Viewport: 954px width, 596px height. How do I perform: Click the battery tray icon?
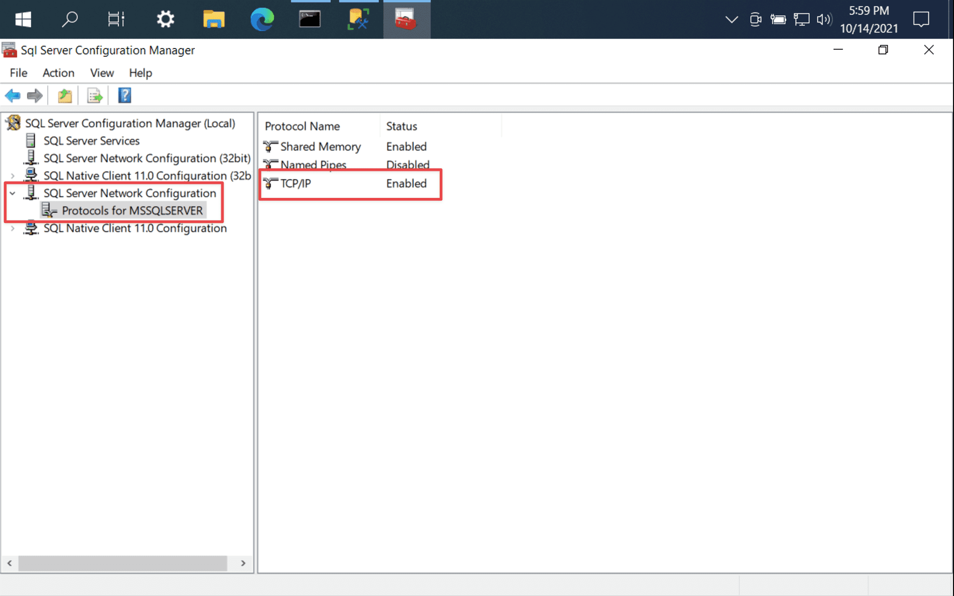click(x=778, y=20)
